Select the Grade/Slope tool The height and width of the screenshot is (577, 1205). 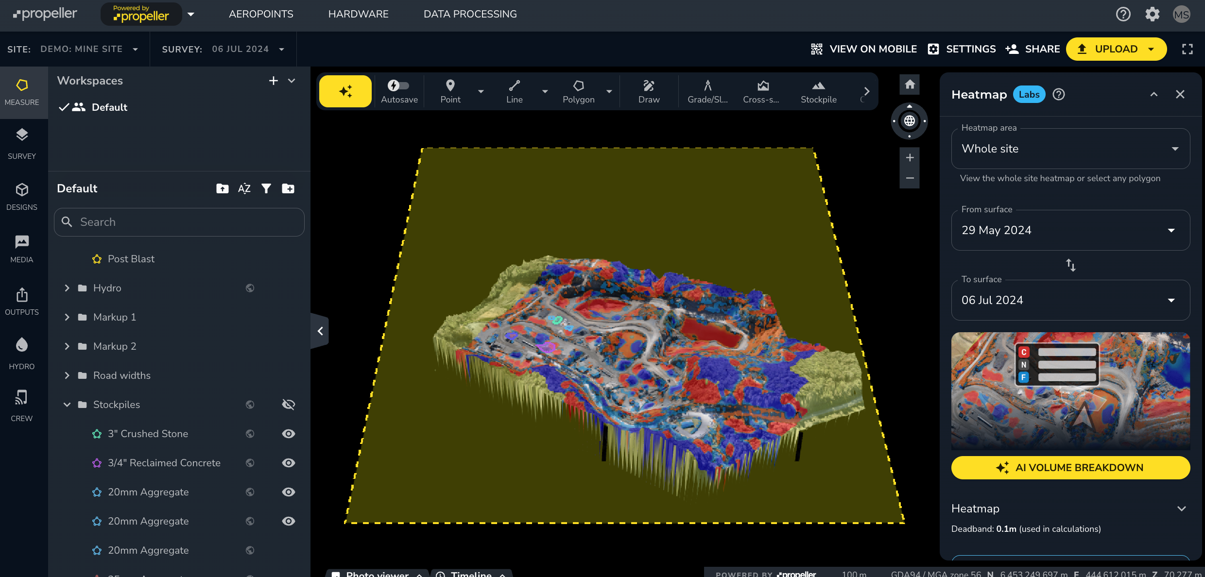click(x=707, y=91)
